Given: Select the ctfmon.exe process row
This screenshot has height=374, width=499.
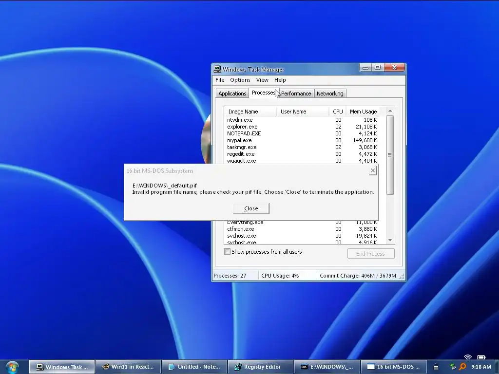Looking at the screenshot, I should click(302, 229).
